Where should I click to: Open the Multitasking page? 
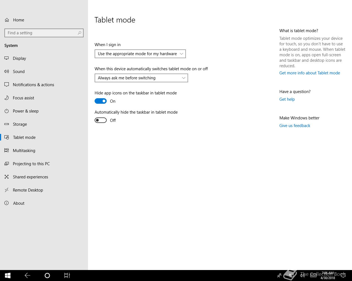pyautogui.click(x=44, y=150)
